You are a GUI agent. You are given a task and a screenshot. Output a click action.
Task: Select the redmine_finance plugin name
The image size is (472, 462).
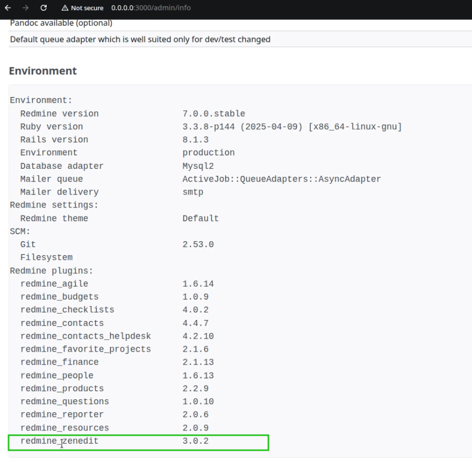click(x=59, y=362)
